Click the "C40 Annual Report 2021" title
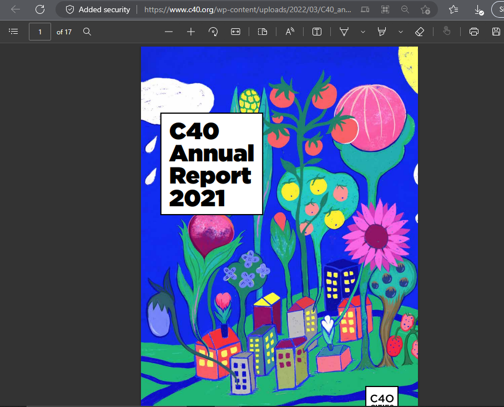This screenshot has width=504, height=407. (211, 164)
